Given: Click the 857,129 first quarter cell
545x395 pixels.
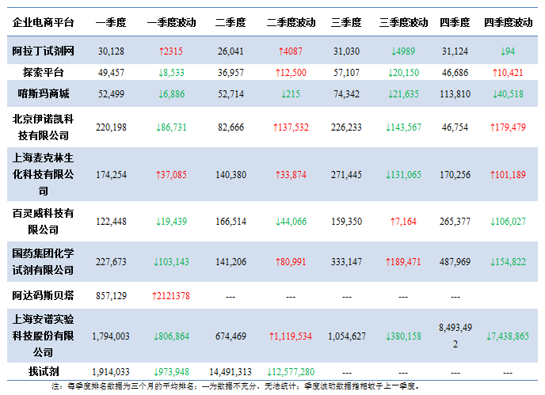Looking at the screenshot, I should click(111, 295).
